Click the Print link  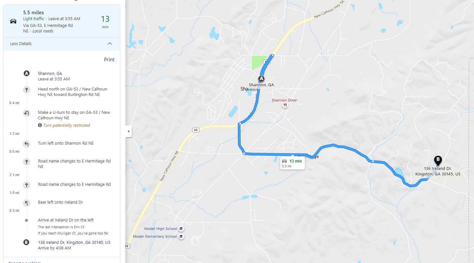pos(109,59)
